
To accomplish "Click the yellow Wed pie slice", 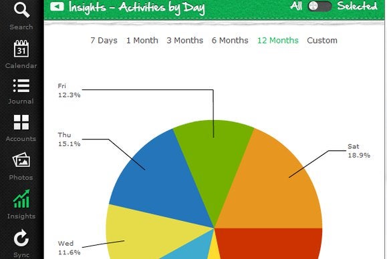I will tap(143, 232).
